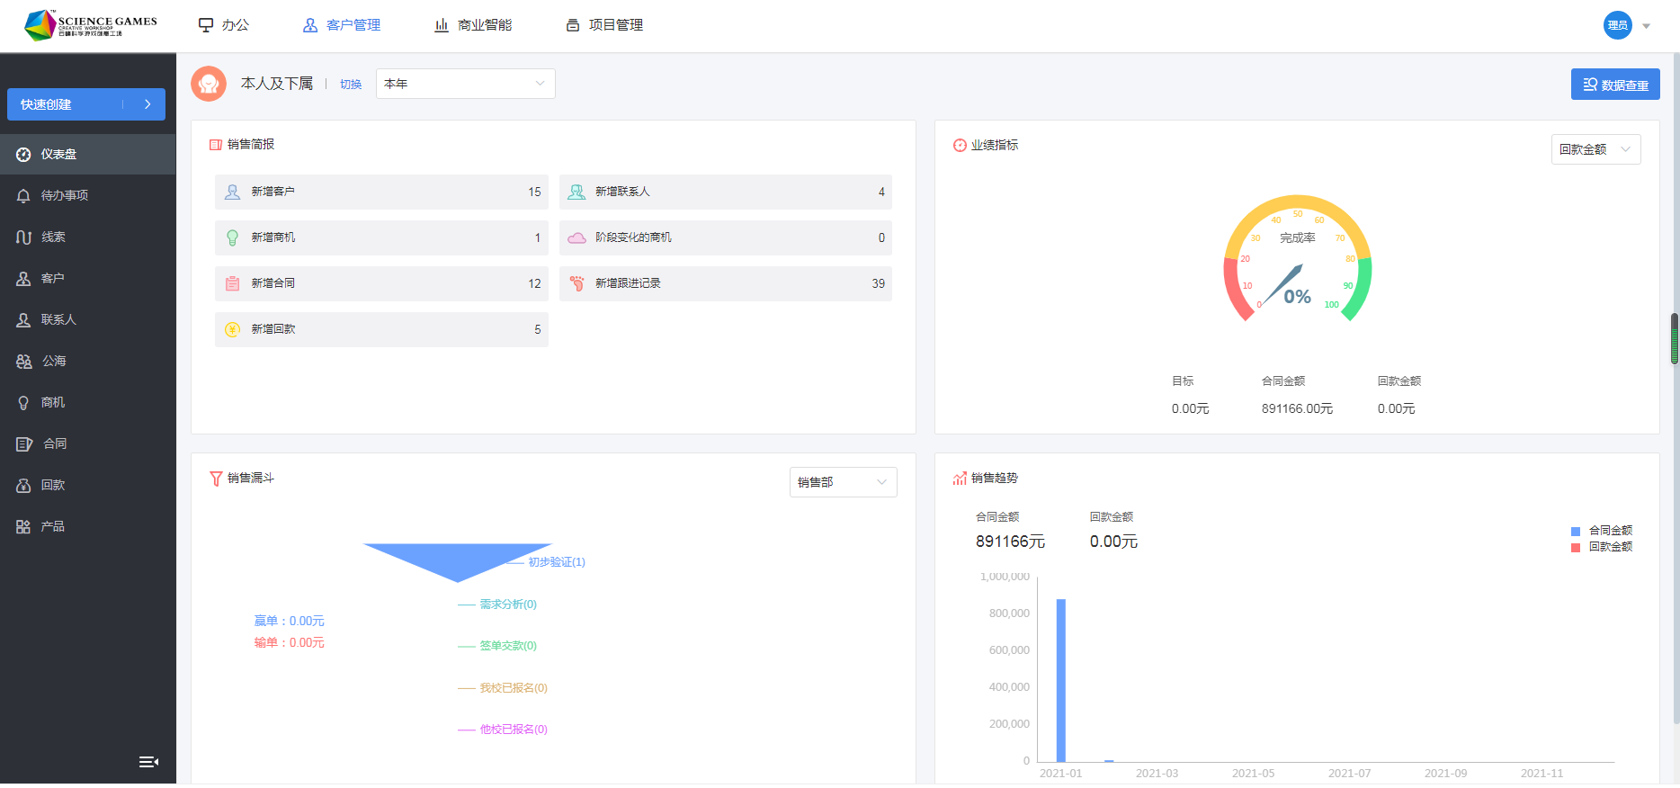This screenshot has height=788, width=1680.
Task: Click the 切换 link beside 本人及下属
Action: coord(351,85)
